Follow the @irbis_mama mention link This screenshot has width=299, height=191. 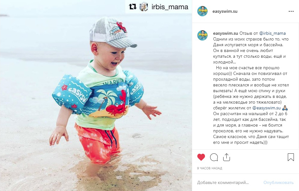click(x=272, y=33)
